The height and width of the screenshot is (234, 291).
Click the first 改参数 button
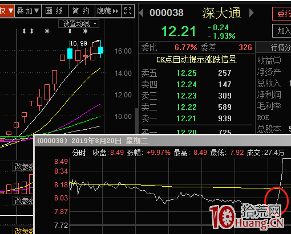pyautogui.click(x=23, y=166)
